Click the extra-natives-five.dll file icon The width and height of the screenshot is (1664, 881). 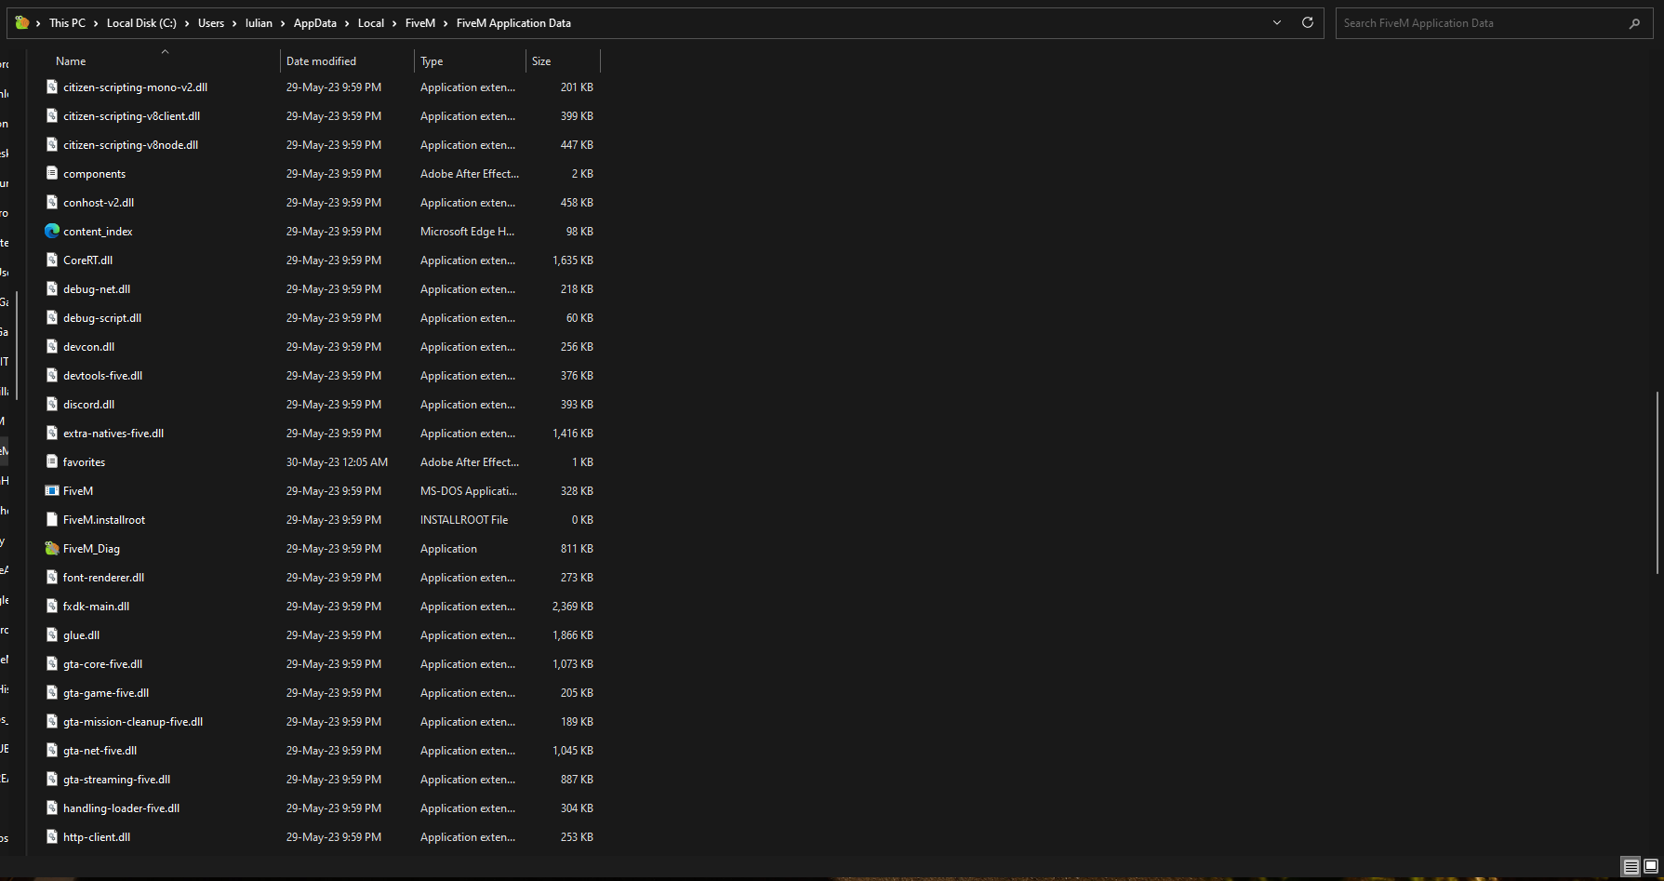click(52, 433)
